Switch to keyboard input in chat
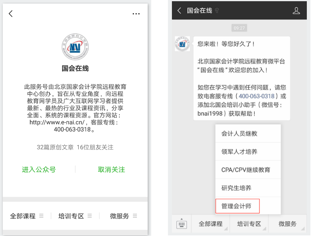This screenshot has width=312, height=237. click(181, 224)
